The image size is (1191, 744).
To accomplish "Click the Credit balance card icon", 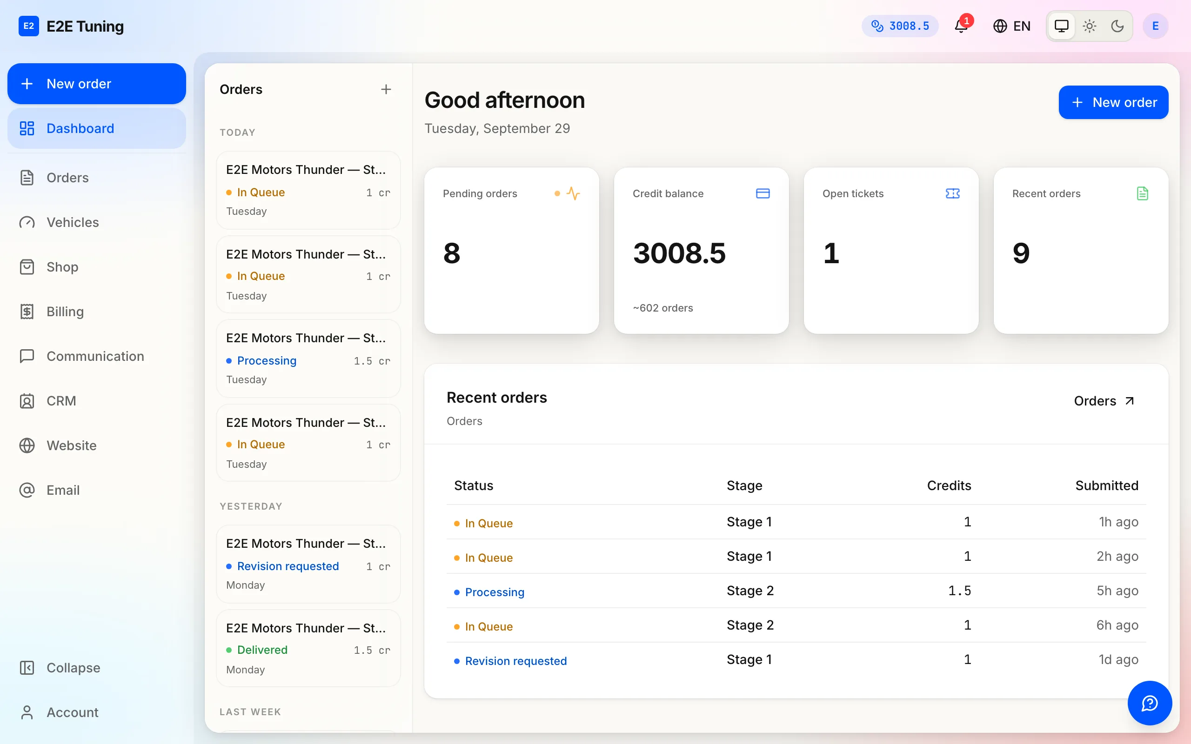I will pos(763,193).
